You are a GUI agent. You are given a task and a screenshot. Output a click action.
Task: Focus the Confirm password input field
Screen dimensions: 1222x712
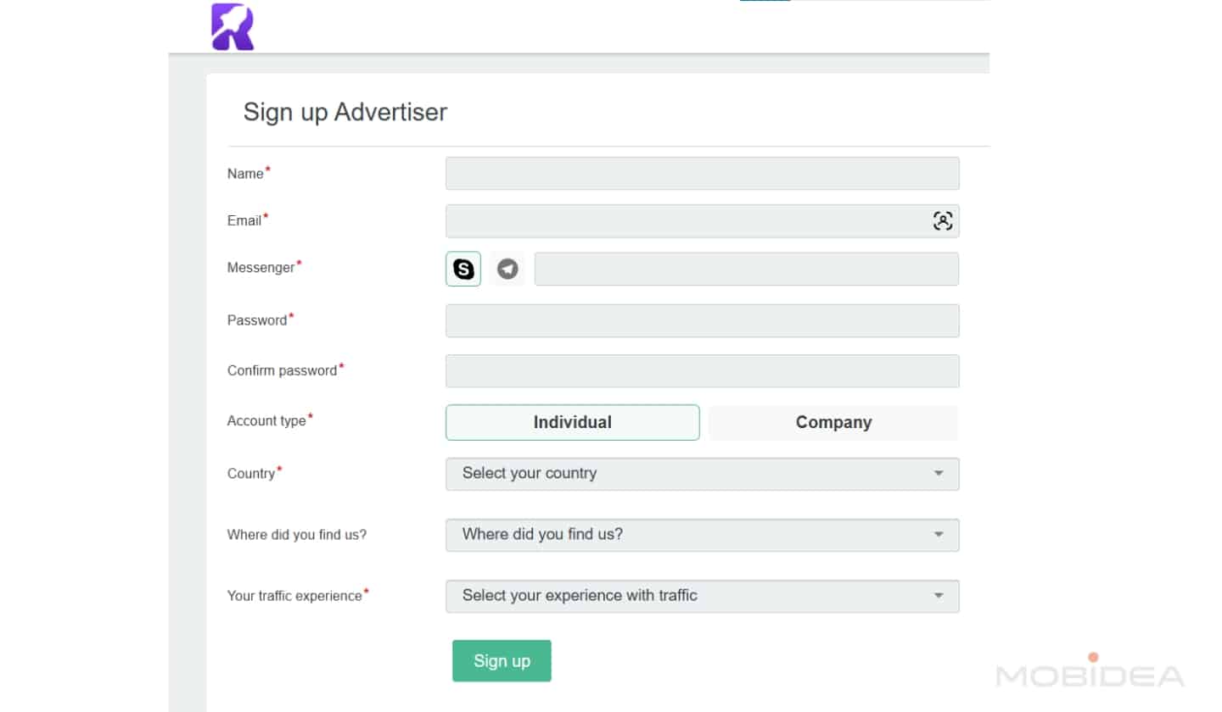(x=702, y=370)
